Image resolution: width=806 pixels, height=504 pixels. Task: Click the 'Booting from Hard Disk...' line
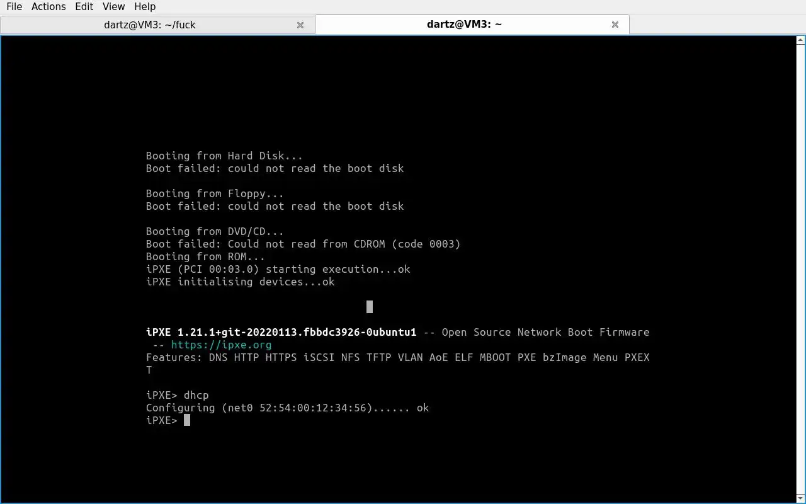[224, 156]
